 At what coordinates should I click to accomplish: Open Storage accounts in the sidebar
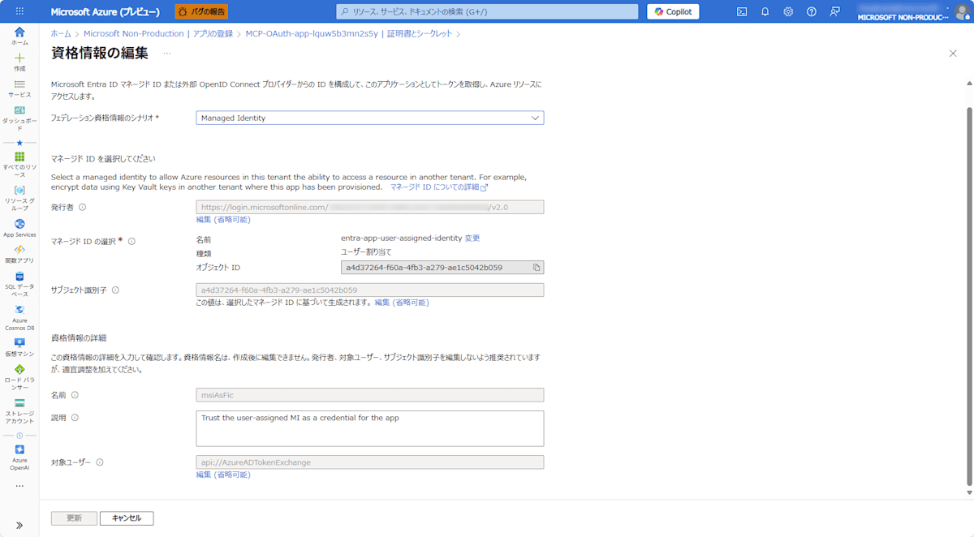pyautogui.click(x=19, y=411)
